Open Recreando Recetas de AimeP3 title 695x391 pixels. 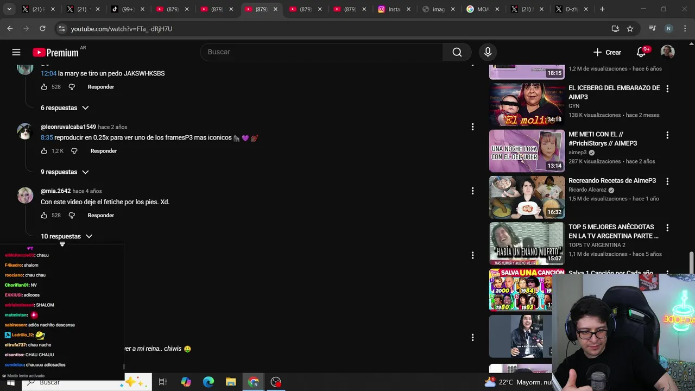pyautogui.click(x=612, y=181)
